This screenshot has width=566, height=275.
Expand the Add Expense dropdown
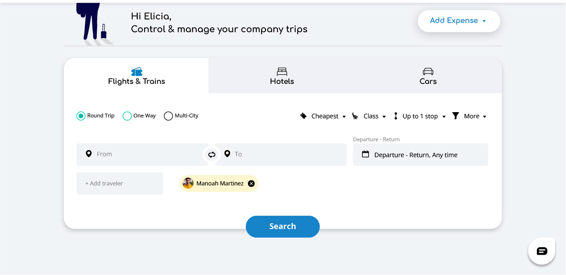[x=458, y=21]
